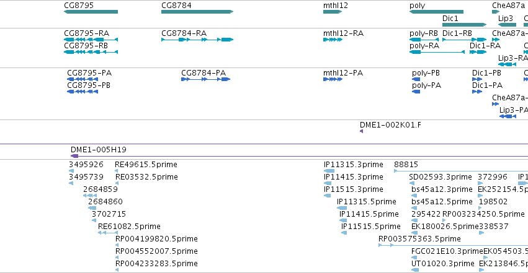Image resolution: width=528 pixels, height=273 pixels.
Task: Select the mthl12-PA protein glyph
Action: pos(333,79)
